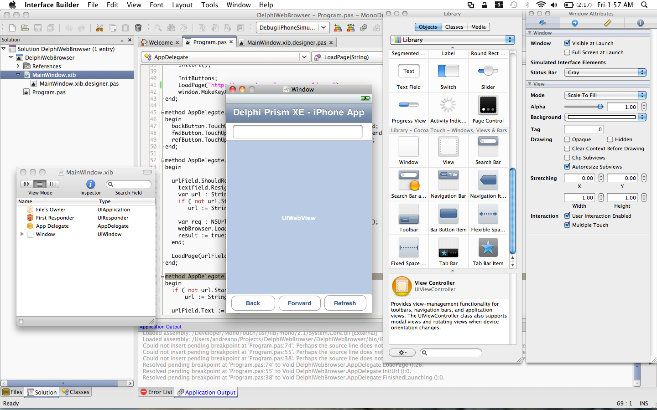Pick the Page Control library item

488,105
